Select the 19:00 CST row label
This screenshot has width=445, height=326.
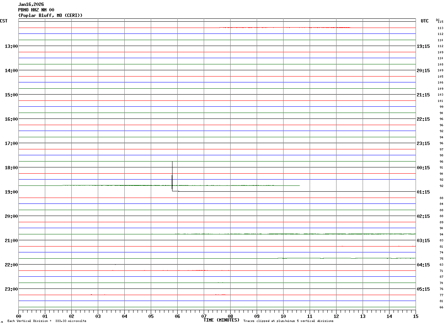pos(11,192)
